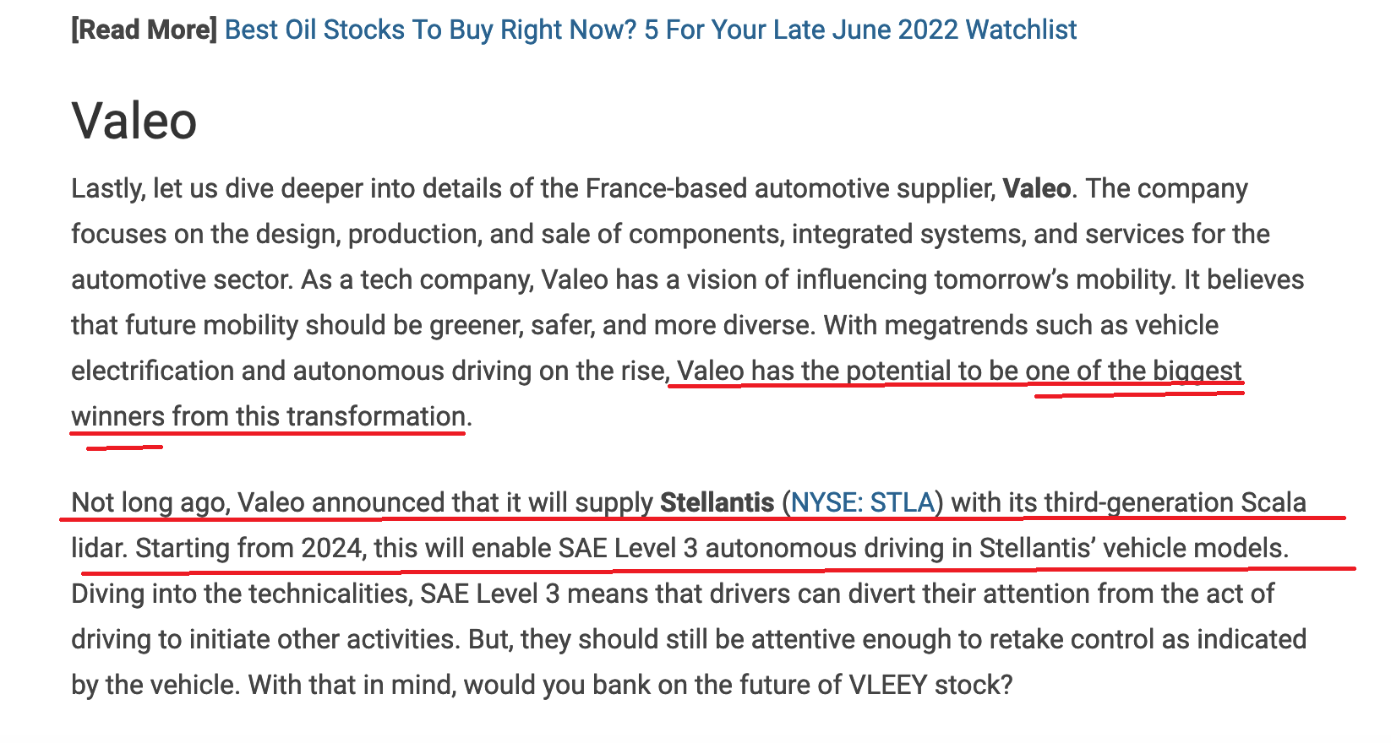The image size is (1391, 743).
Task: Click underlined phrase "winners from this transformation"
Action: coord(269,416)
